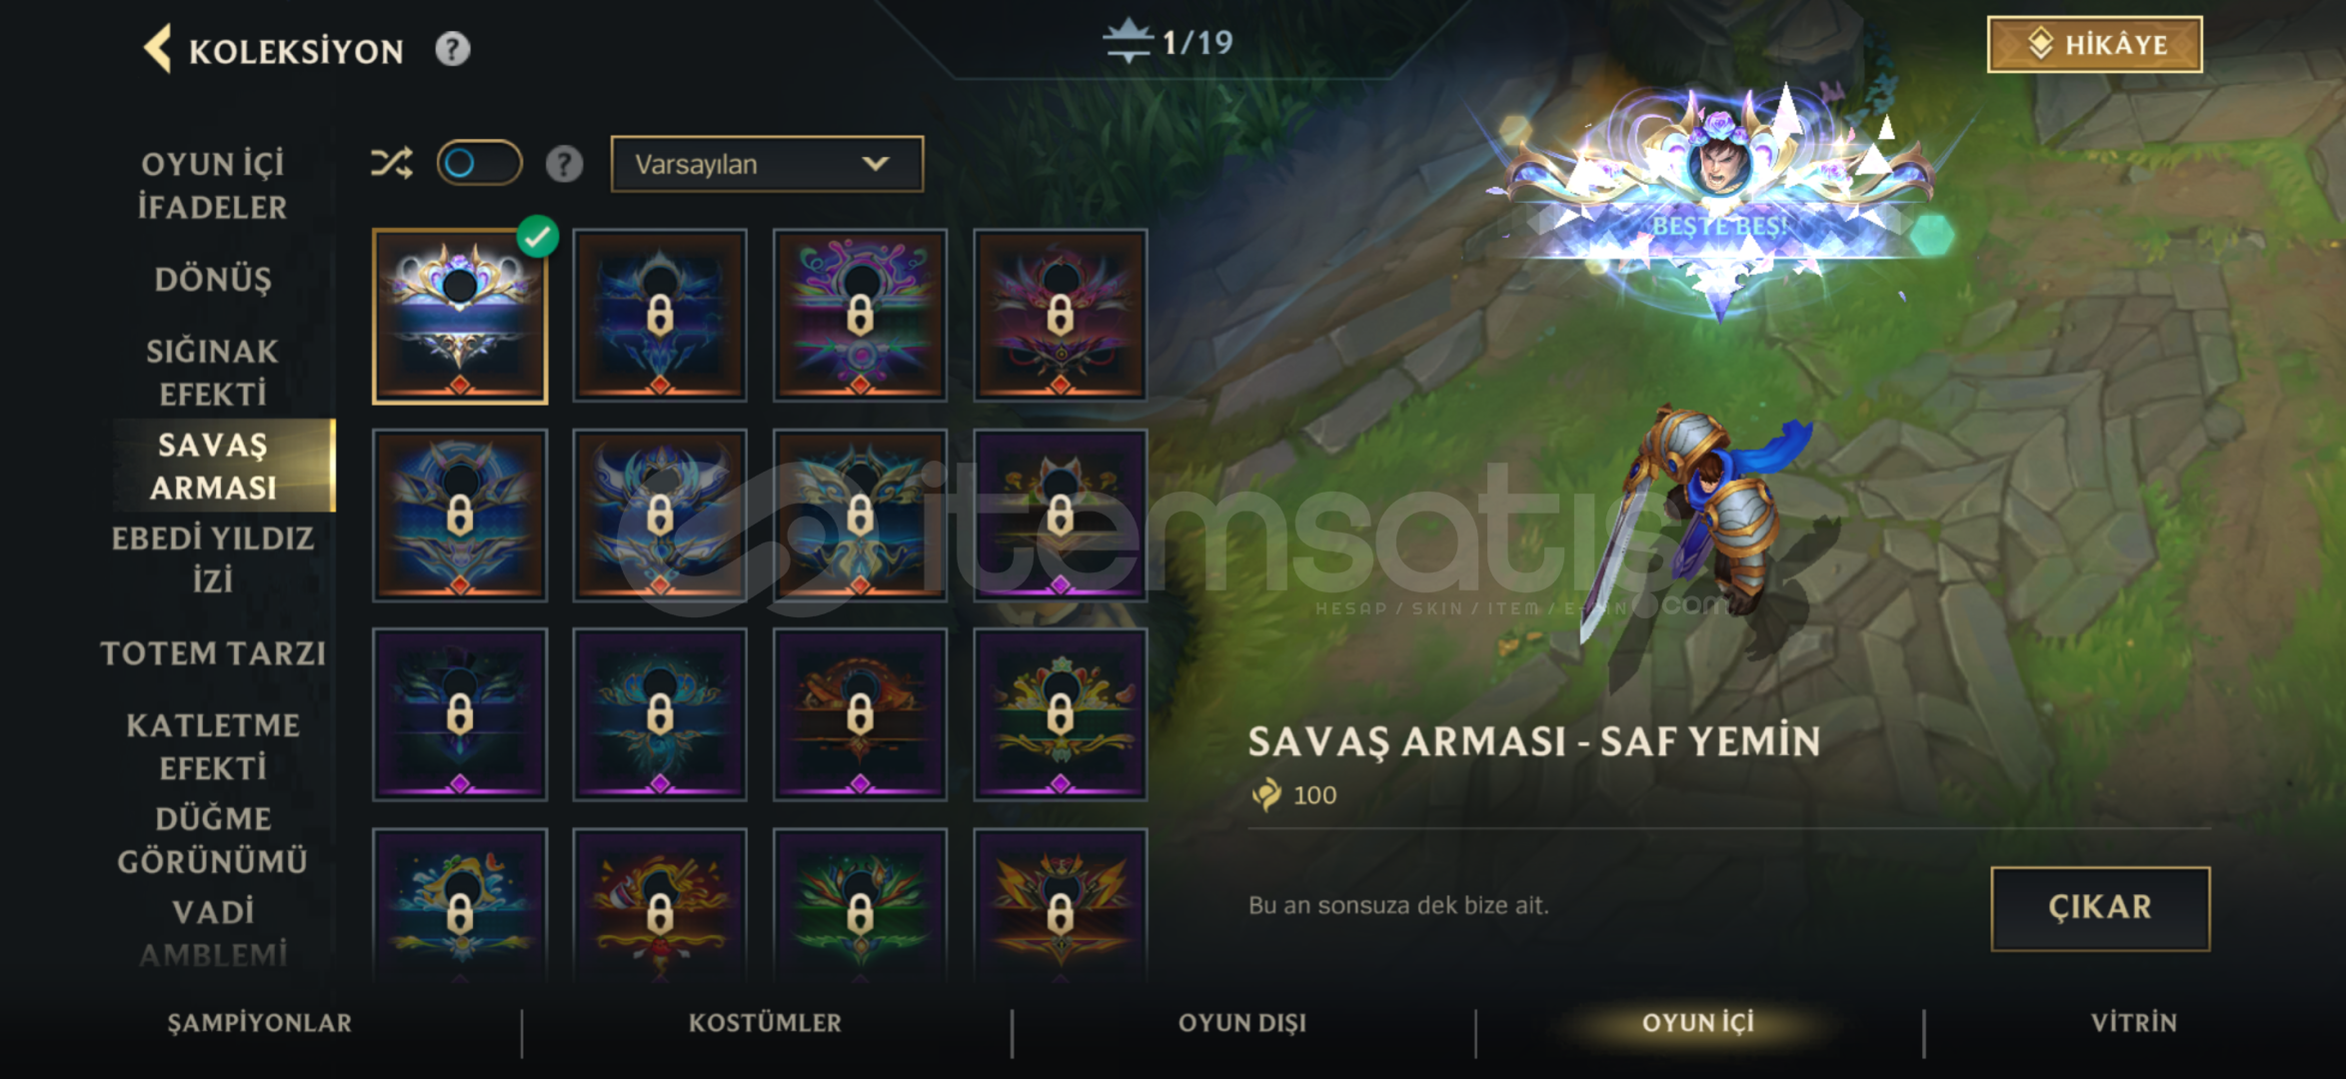Select the locked golden-winged emblem in second row
Image resolution: width=2346 pixels, height=1079 pixels.
click(860, 516)
